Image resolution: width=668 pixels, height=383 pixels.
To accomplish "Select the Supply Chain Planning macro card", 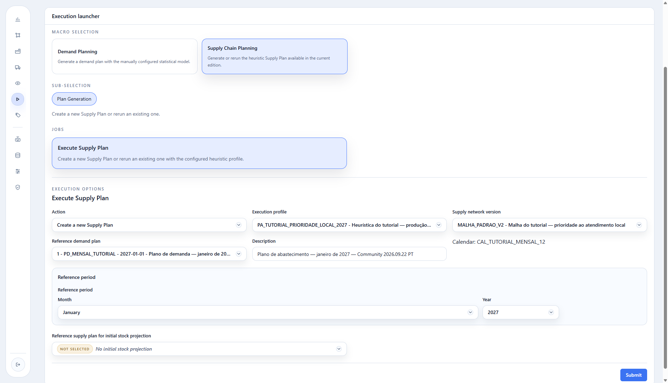I will [x=275, y=56].
